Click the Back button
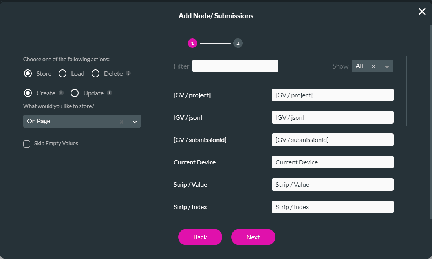This screenshot has width=432, height=259. tap(200, 237)
